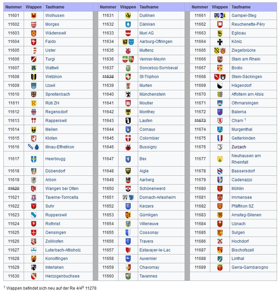Click the Gelterkinden coat of arms
Image resolution: width=279 pixels, height=291 pixels.
(220, 138)
